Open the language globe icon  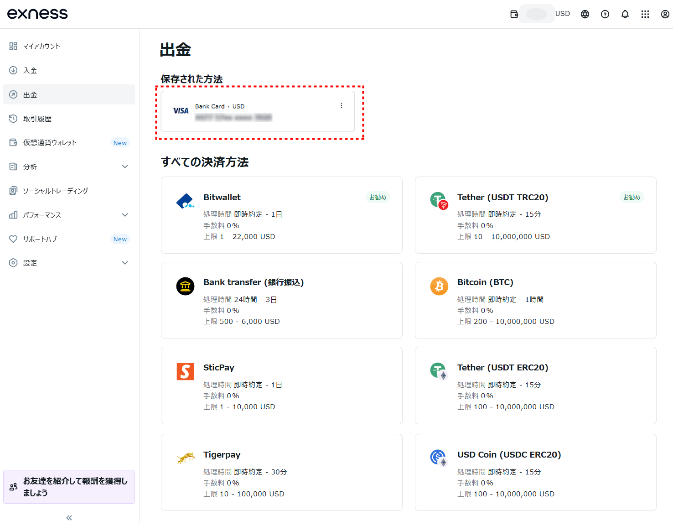585,14
